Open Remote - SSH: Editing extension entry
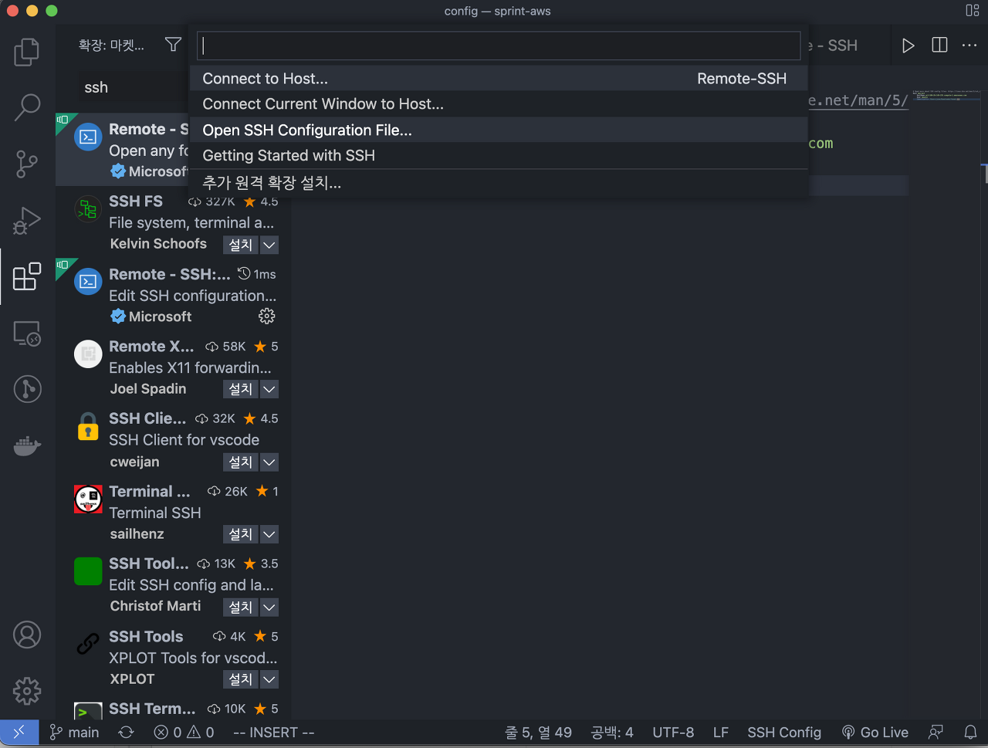 [174, 294]
